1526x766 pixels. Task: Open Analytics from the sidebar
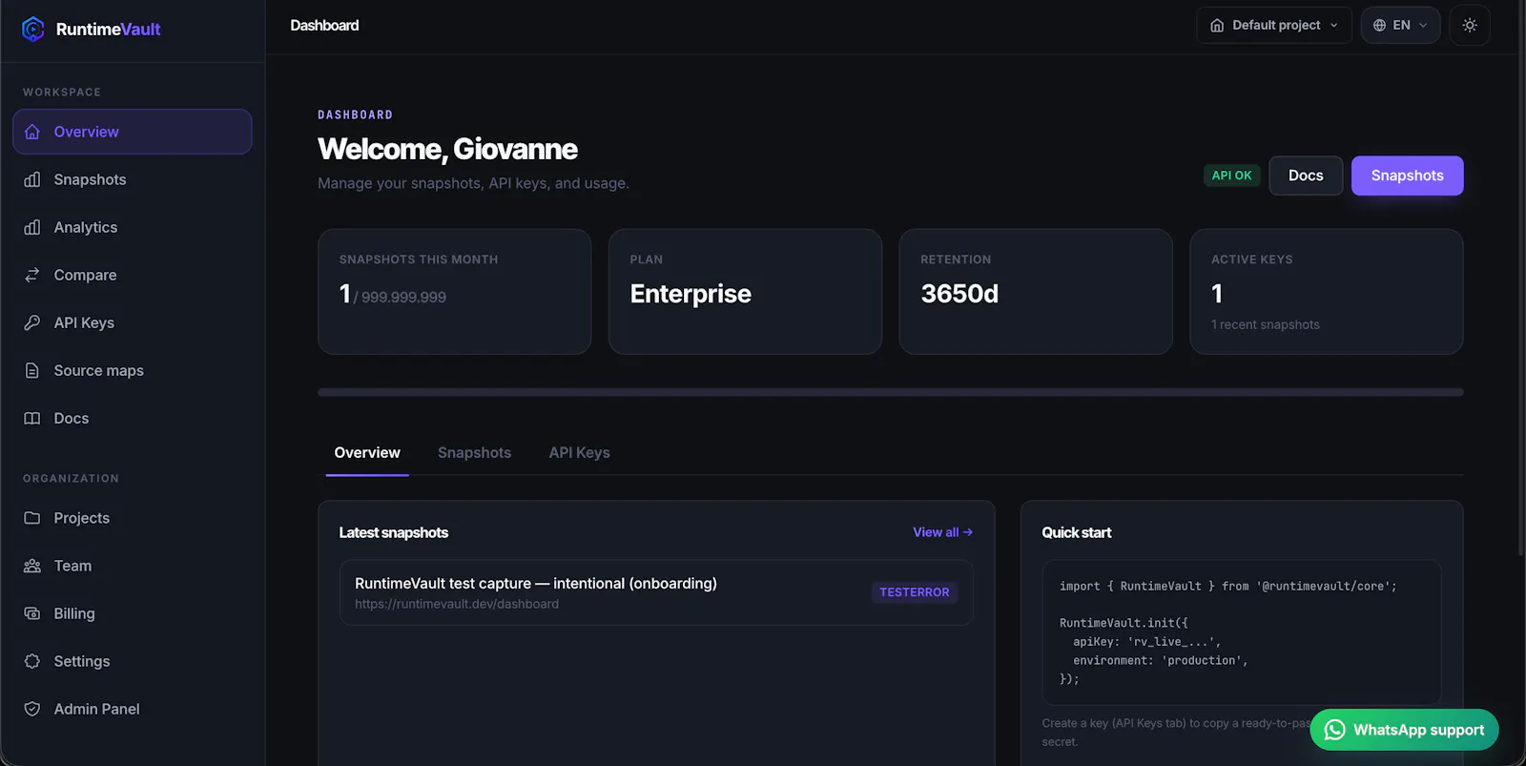(133, 227)
